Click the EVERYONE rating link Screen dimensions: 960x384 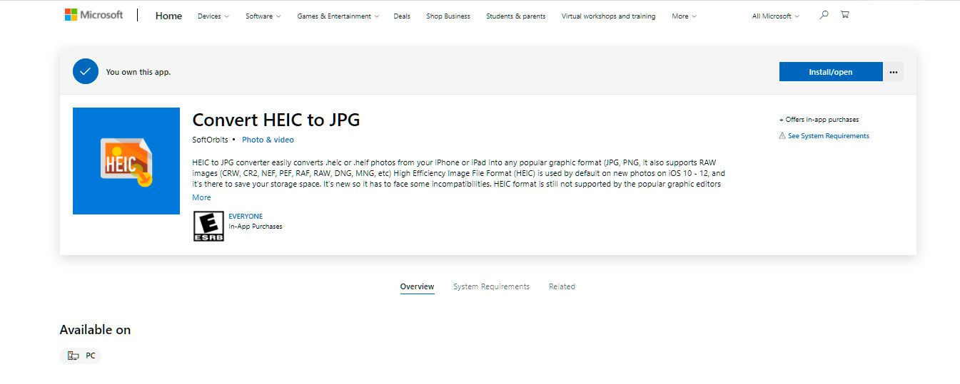246,217
